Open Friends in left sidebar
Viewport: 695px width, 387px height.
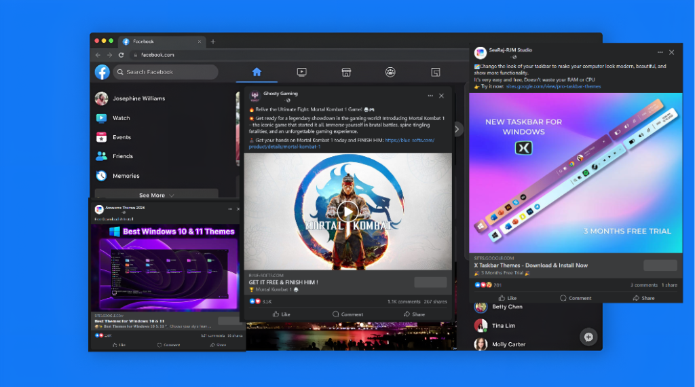tap(114, 156)
